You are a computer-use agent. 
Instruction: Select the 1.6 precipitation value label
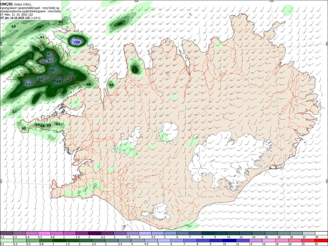(82, 76)
